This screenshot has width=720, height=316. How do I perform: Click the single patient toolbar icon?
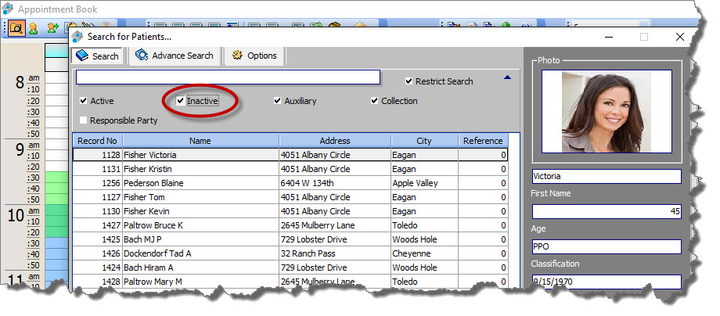tap(34, 28)
